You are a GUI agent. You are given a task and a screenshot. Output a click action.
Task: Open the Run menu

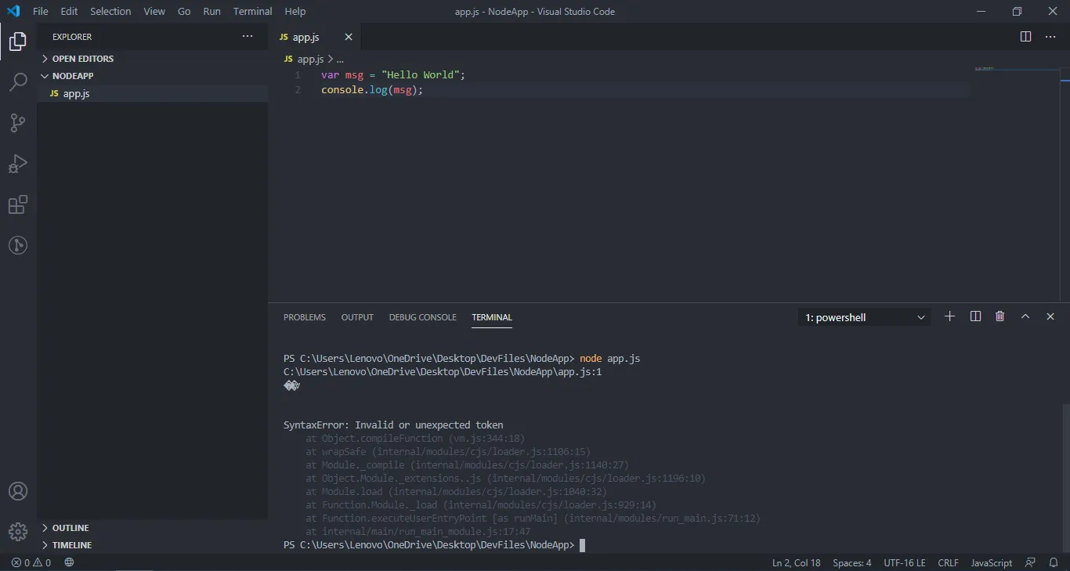coord(211,11)
